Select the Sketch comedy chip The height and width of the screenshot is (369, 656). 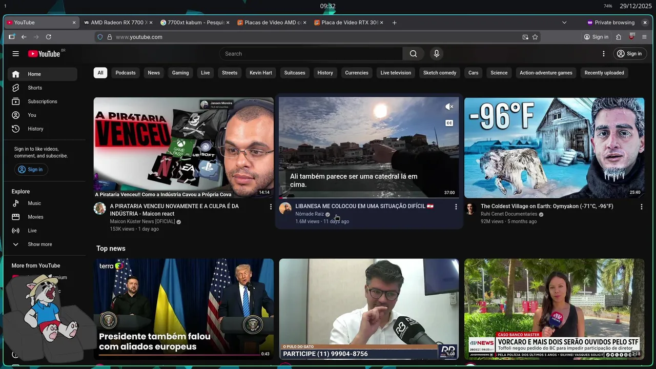[440, 73]
